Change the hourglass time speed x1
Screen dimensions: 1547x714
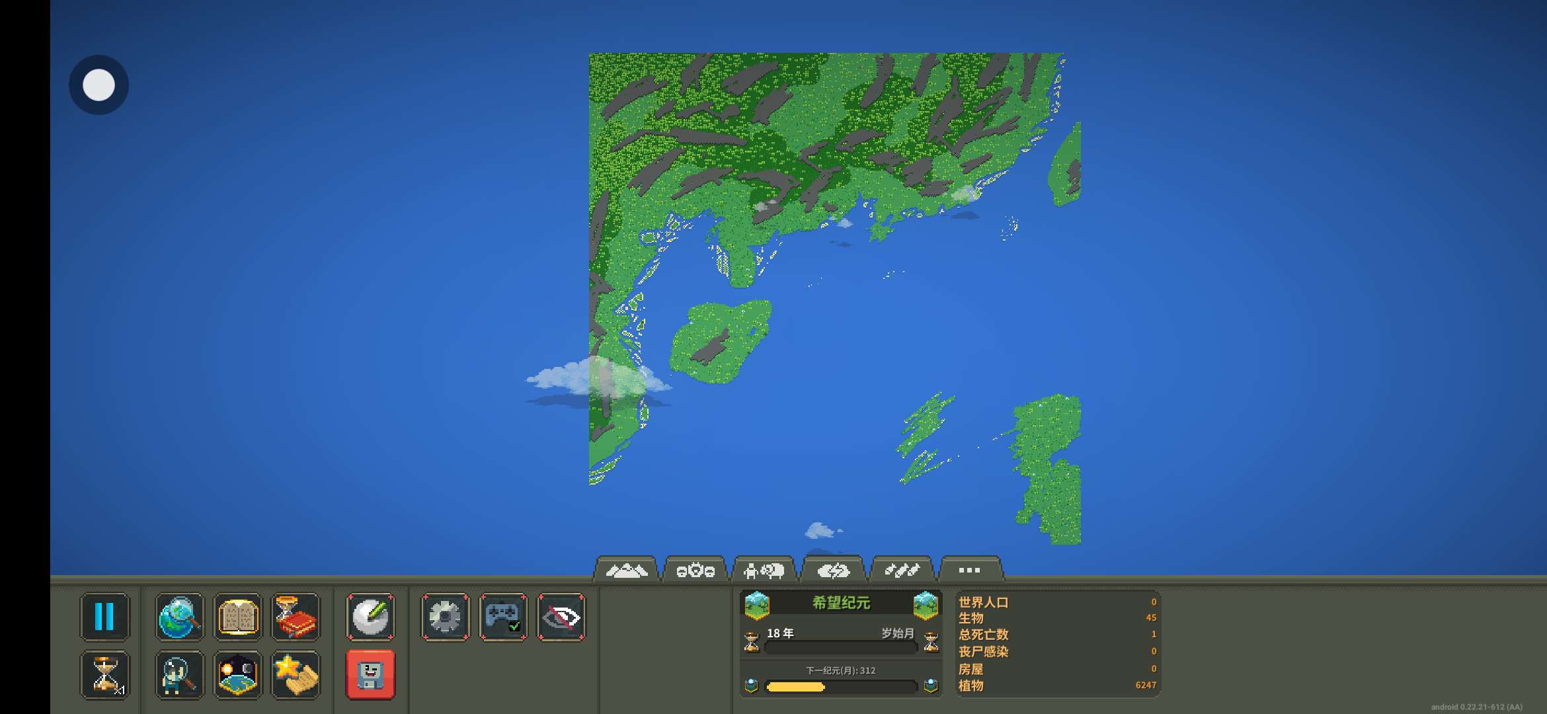(x=104, y=674)
